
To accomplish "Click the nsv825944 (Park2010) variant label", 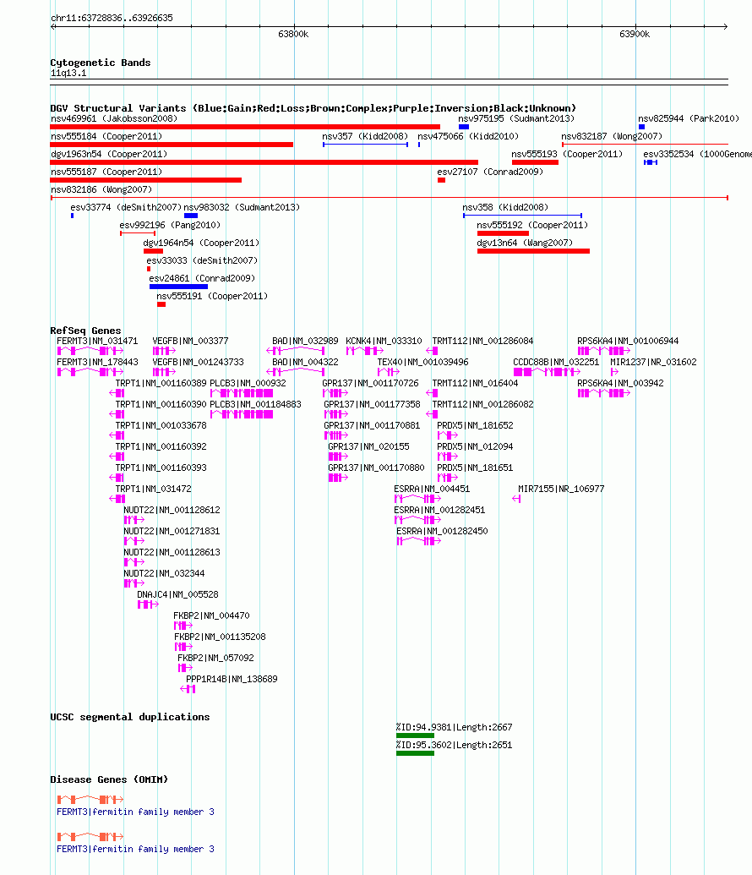I will tap(689, 118).
